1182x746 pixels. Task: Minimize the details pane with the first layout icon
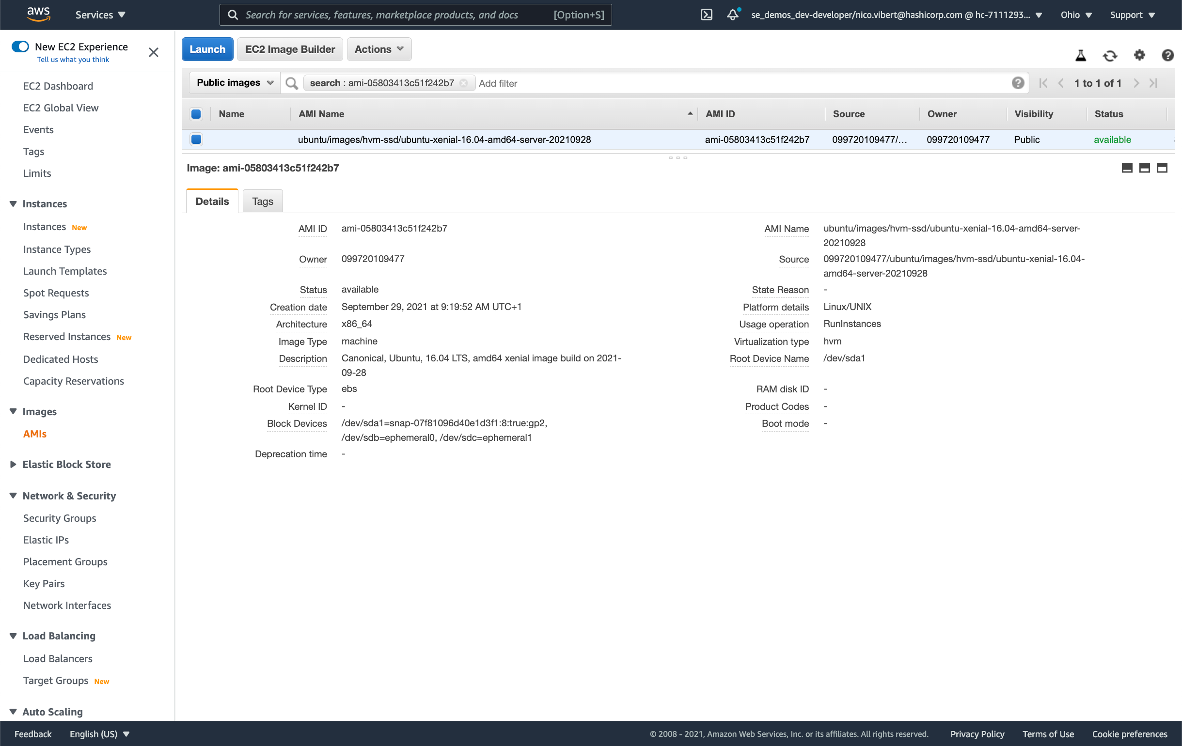pos(1127,168)
